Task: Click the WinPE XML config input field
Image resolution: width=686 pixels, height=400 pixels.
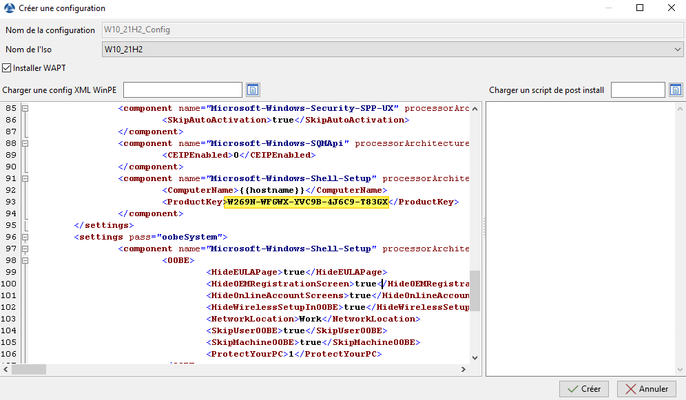Action: [x=183, y=90]
